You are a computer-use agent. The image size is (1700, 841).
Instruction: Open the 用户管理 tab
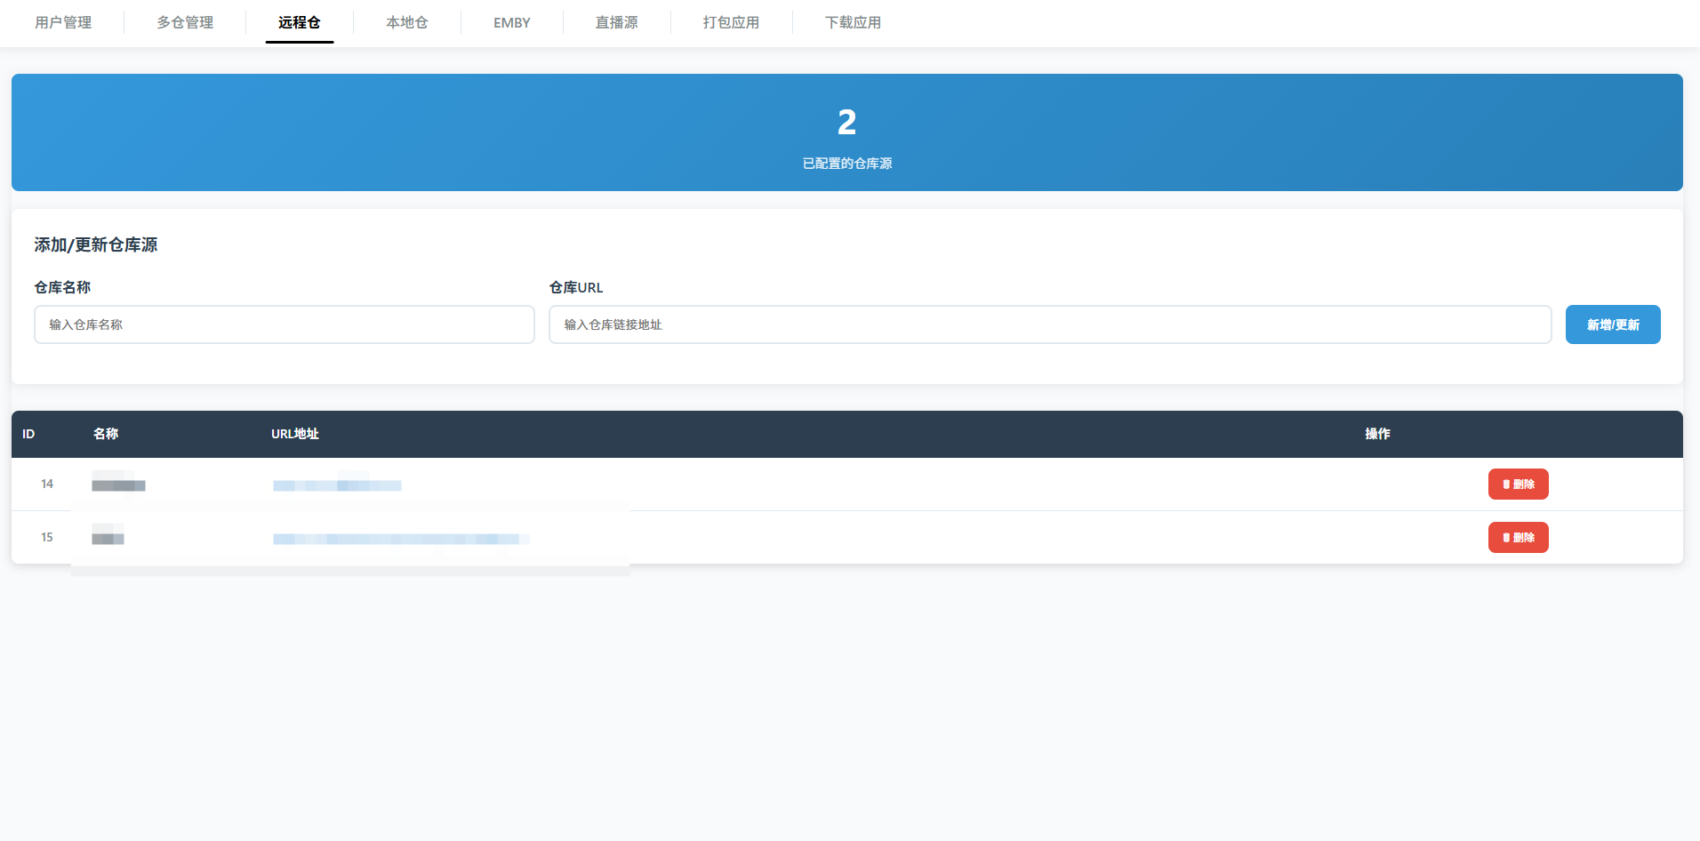(x=63, y=22)
